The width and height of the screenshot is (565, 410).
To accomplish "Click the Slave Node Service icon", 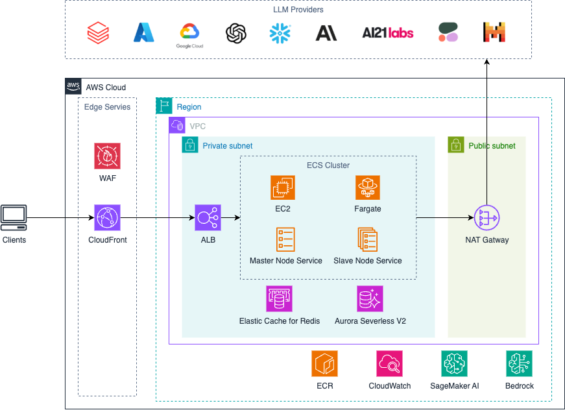I will click(x=368, y=239).
